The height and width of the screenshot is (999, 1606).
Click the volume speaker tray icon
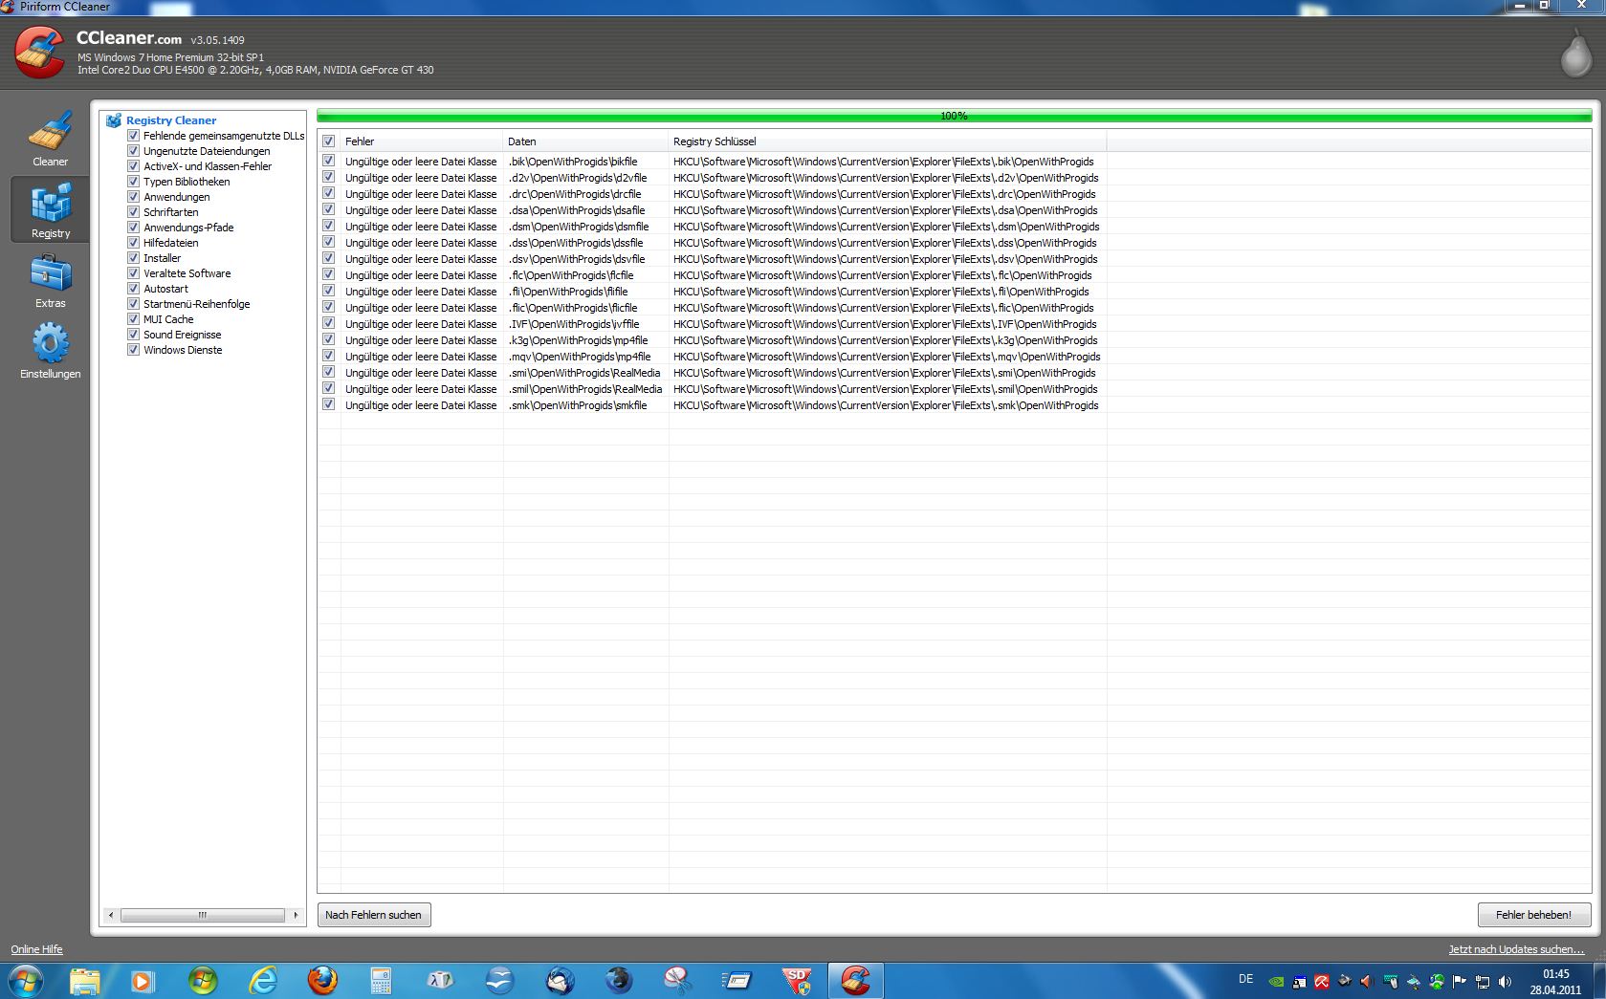pos(1505,982)
